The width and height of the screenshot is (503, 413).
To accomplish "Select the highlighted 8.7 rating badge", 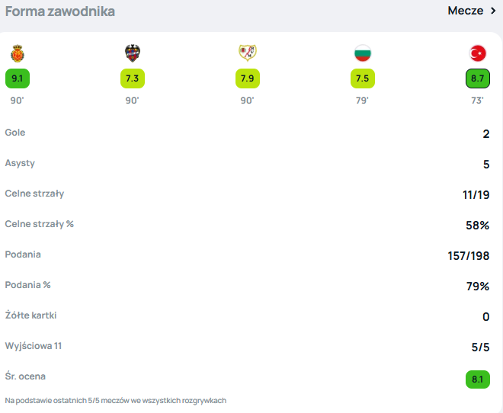I will (477, 78).
